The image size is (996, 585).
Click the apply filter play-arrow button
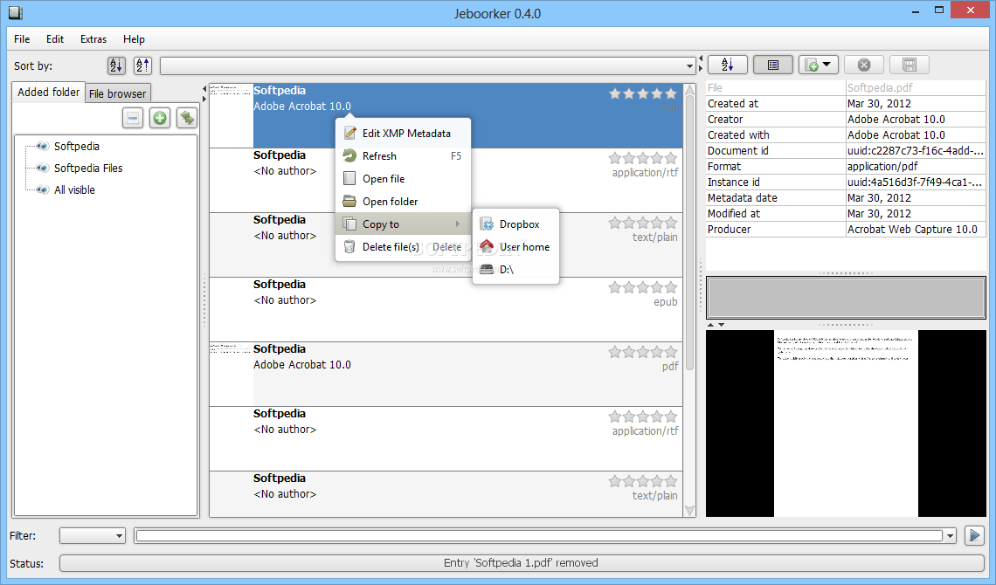(974, 535)
